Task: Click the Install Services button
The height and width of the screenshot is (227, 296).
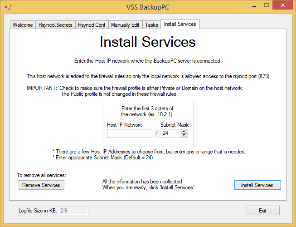Action: coord(257,185)
